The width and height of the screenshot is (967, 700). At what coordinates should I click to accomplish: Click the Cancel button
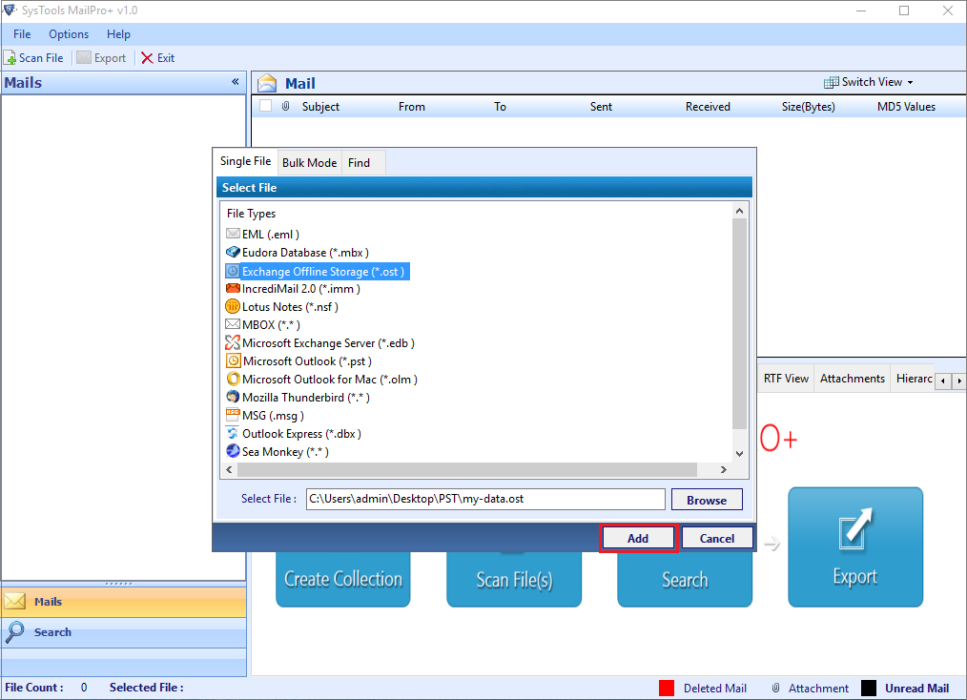click(717, 539)
